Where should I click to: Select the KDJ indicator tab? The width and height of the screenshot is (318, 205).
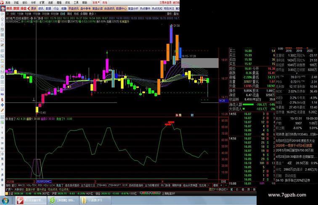46,185
